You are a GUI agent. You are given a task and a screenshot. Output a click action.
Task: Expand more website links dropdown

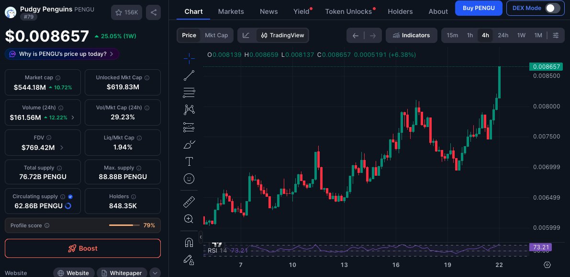(155, 273)
